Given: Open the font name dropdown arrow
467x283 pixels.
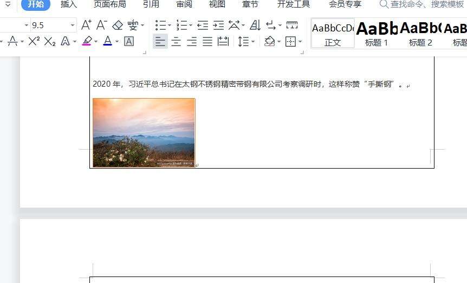Looking at the screenshot, I should coord(26,25).
